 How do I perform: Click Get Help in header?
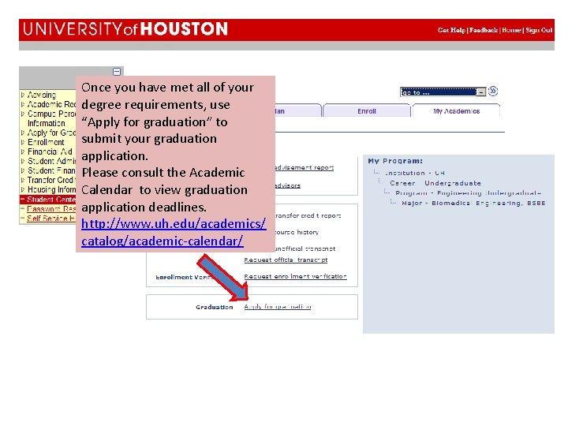tap(451, 30)
